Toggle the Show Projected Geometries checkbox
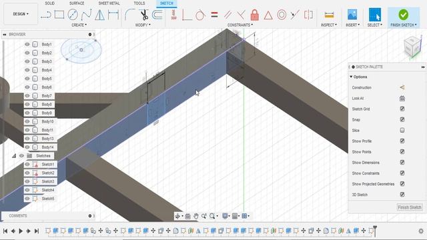The width and height of the screenshot is (427, 240). pyautogui.click(x=402, y=184)
